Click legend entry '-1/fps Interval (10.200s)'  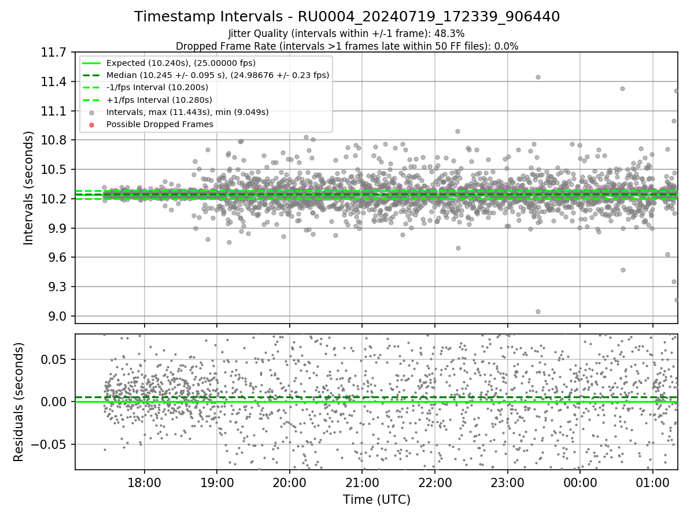[x=157, y=87]
